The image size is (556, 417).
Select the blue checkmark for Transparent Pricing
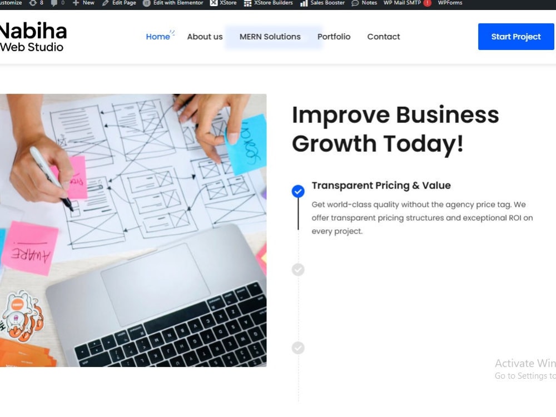coord(298,191)
